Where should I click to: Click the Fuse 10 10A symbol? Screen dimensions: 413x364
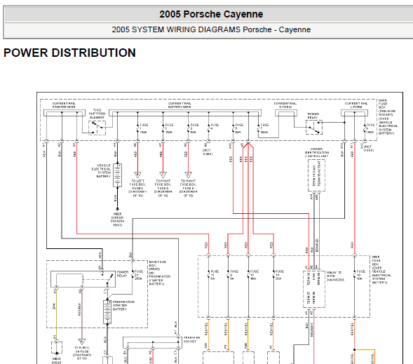coord(355,275)
